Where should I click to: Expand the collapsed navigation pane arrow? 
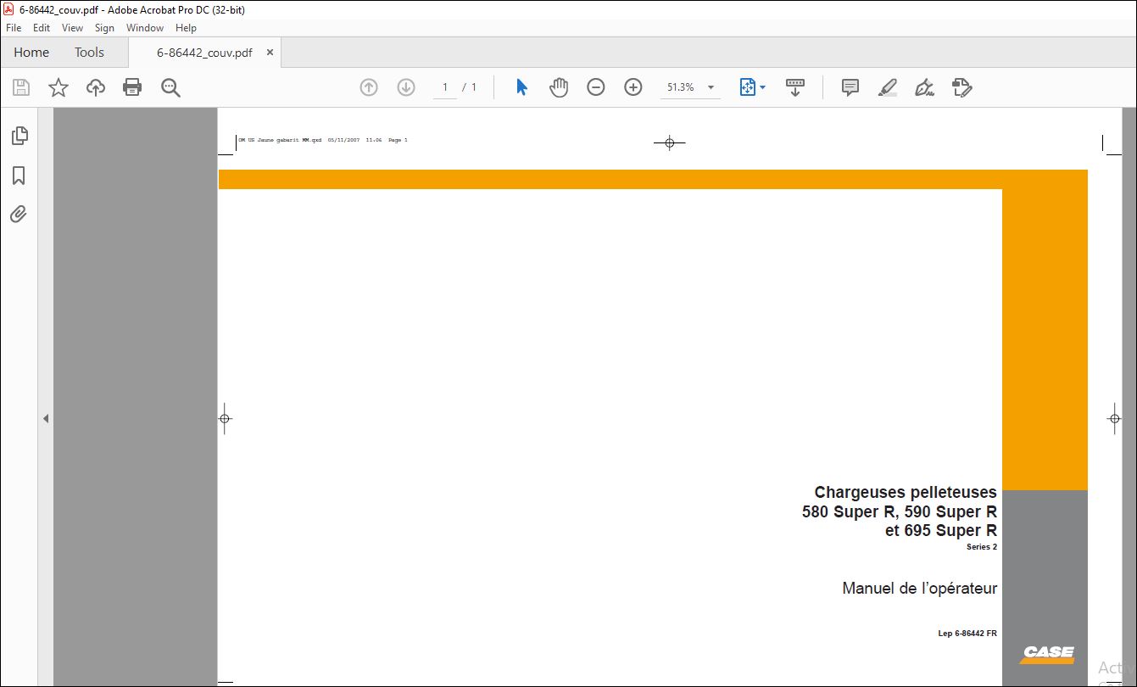(x=46, y=418)
